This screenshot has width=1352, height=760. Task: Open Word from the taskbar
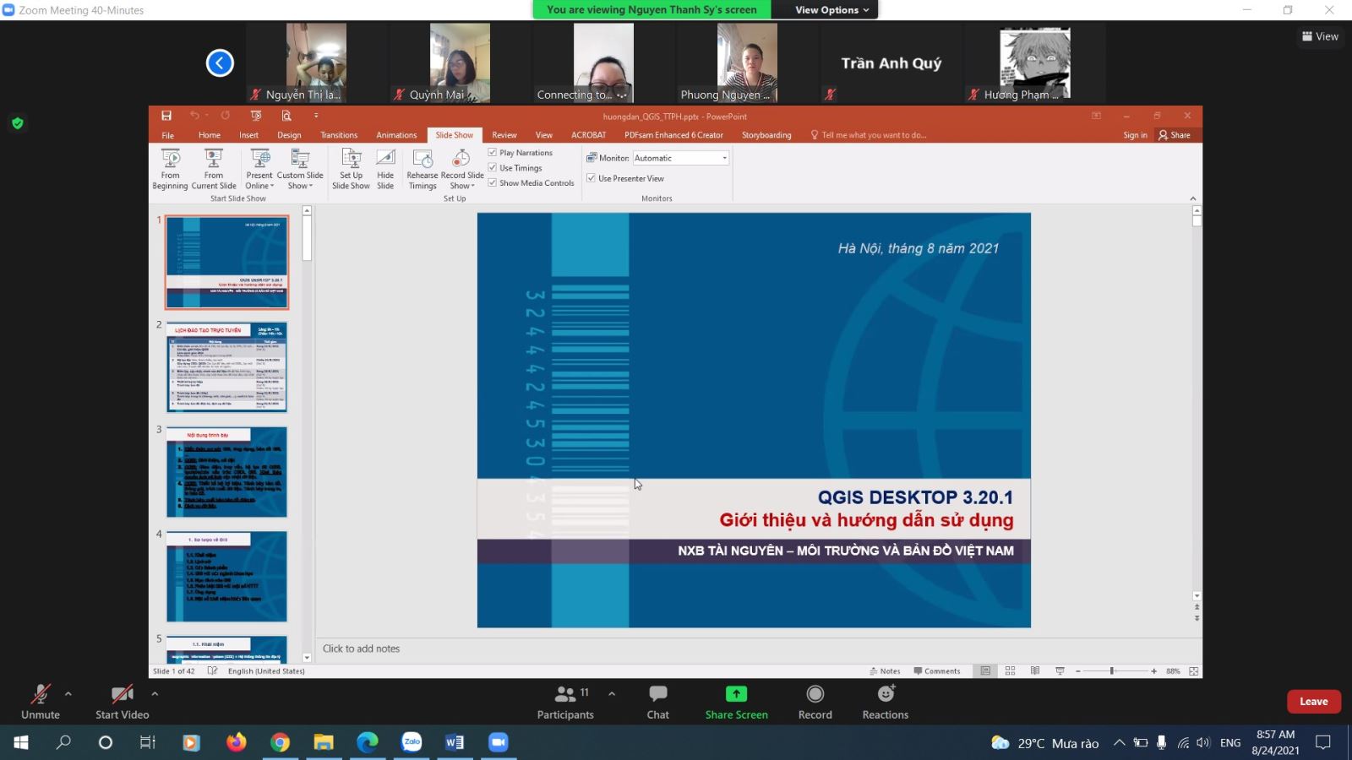click(455, 742)
